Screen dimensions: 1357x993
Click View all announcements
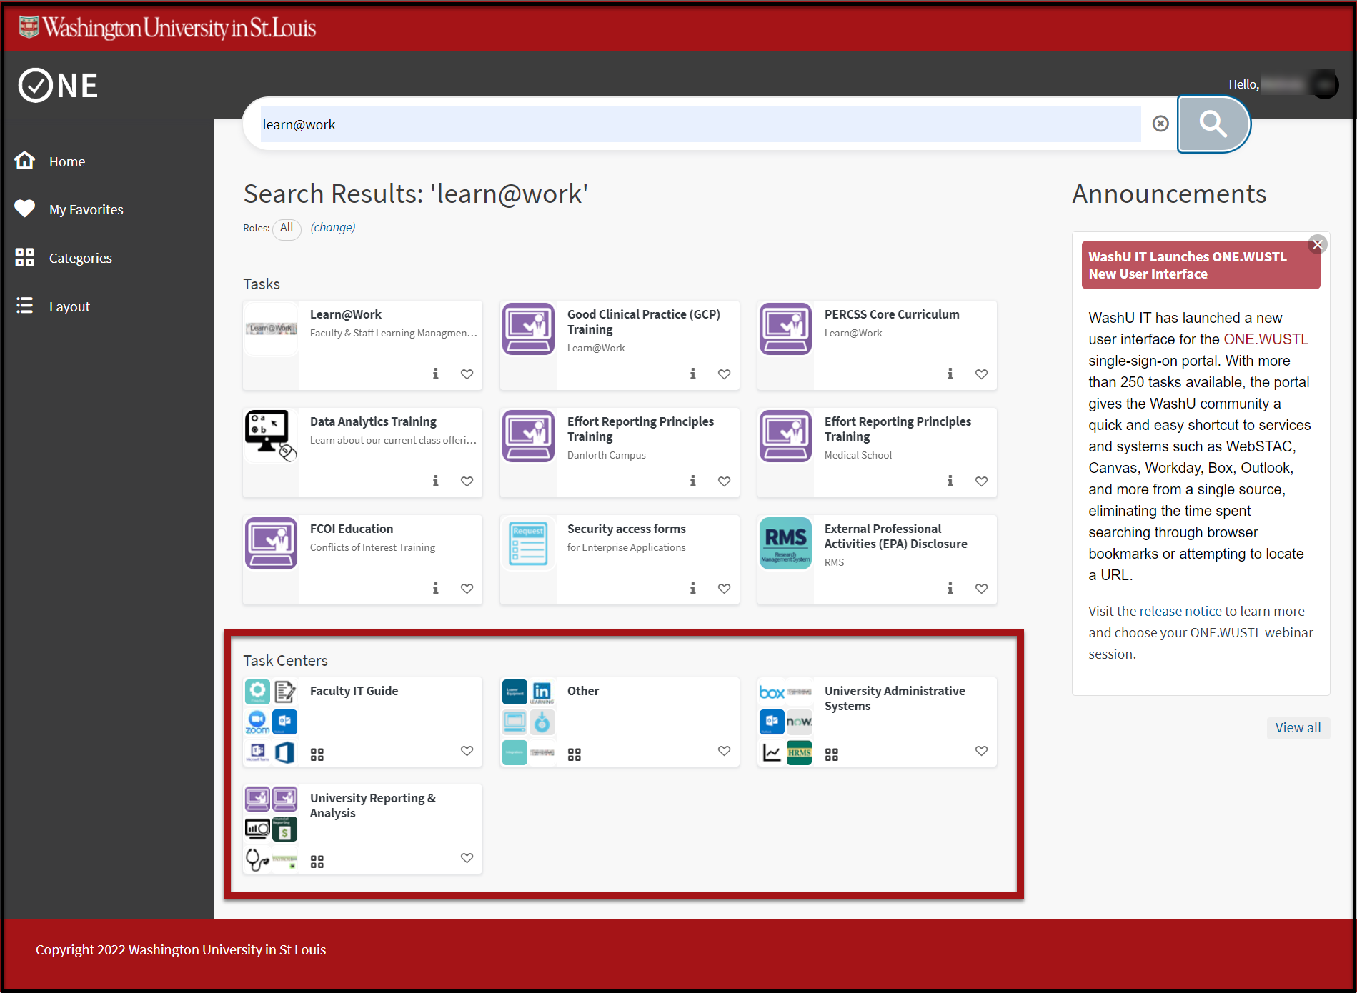click(1298, 728)
